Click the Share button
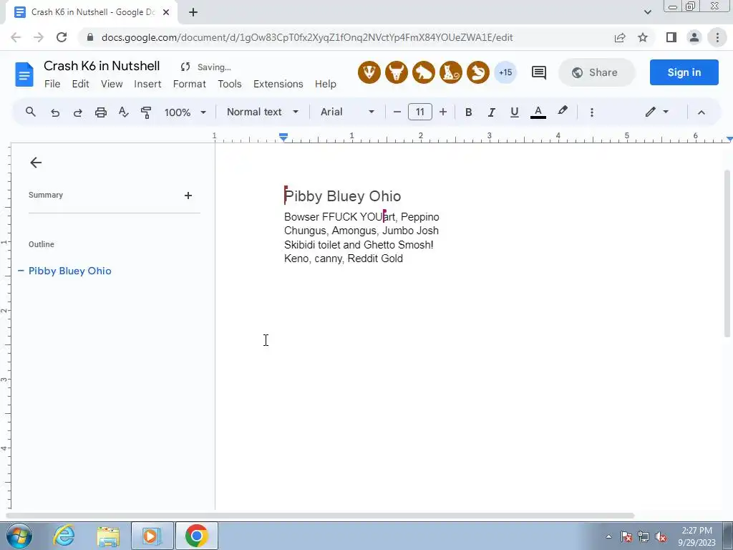Image resolution: width=733 pixels, height=550 pixels. point(597,72)
